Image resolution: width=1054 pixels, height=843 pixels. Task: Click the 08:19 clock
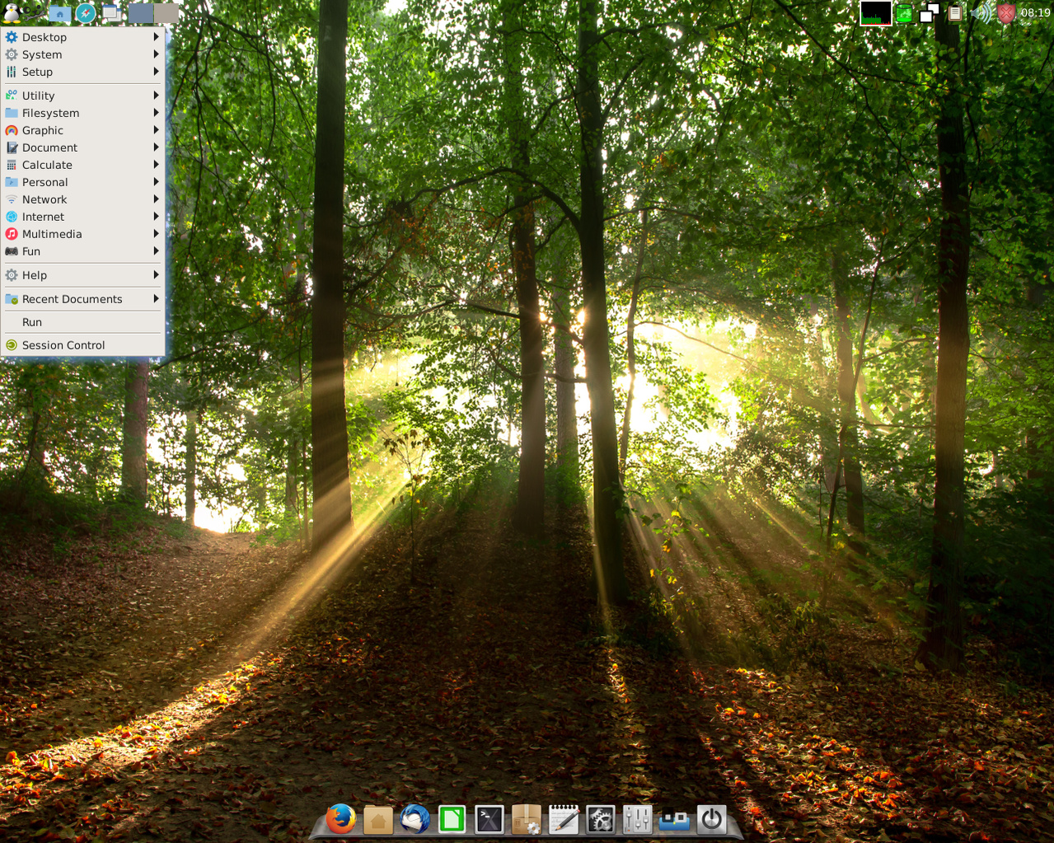(1035, 13)
